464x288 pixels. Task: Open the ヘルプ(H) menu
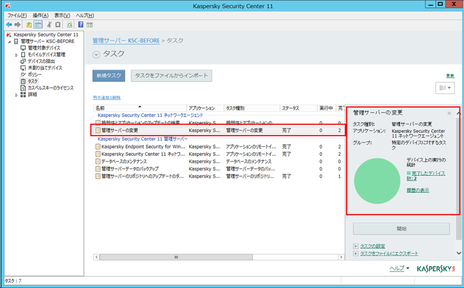[85, 15]
